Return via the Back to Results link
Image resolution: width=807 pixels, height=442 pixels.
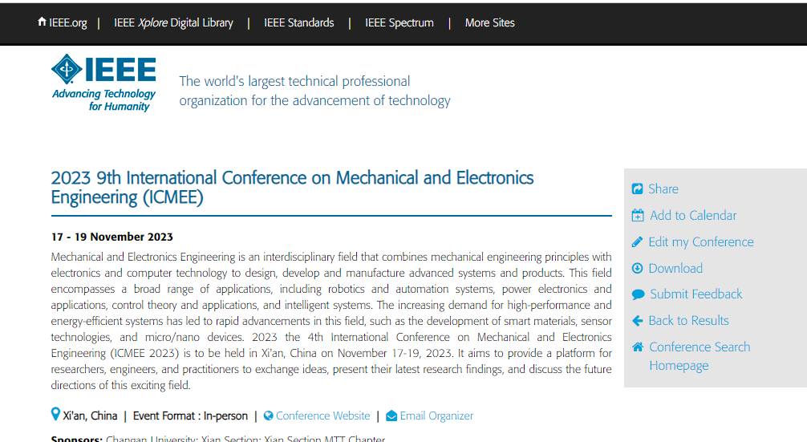point(688,321)
